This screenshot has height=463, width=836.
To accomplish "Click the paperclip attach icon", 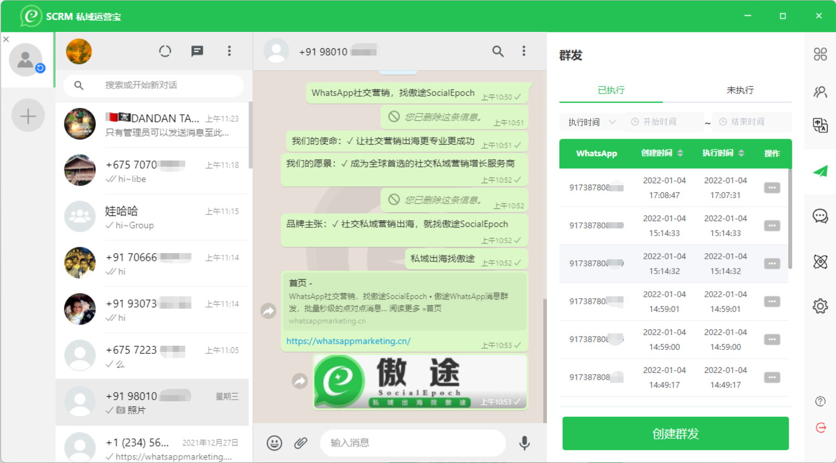I will tap(301, 443).
